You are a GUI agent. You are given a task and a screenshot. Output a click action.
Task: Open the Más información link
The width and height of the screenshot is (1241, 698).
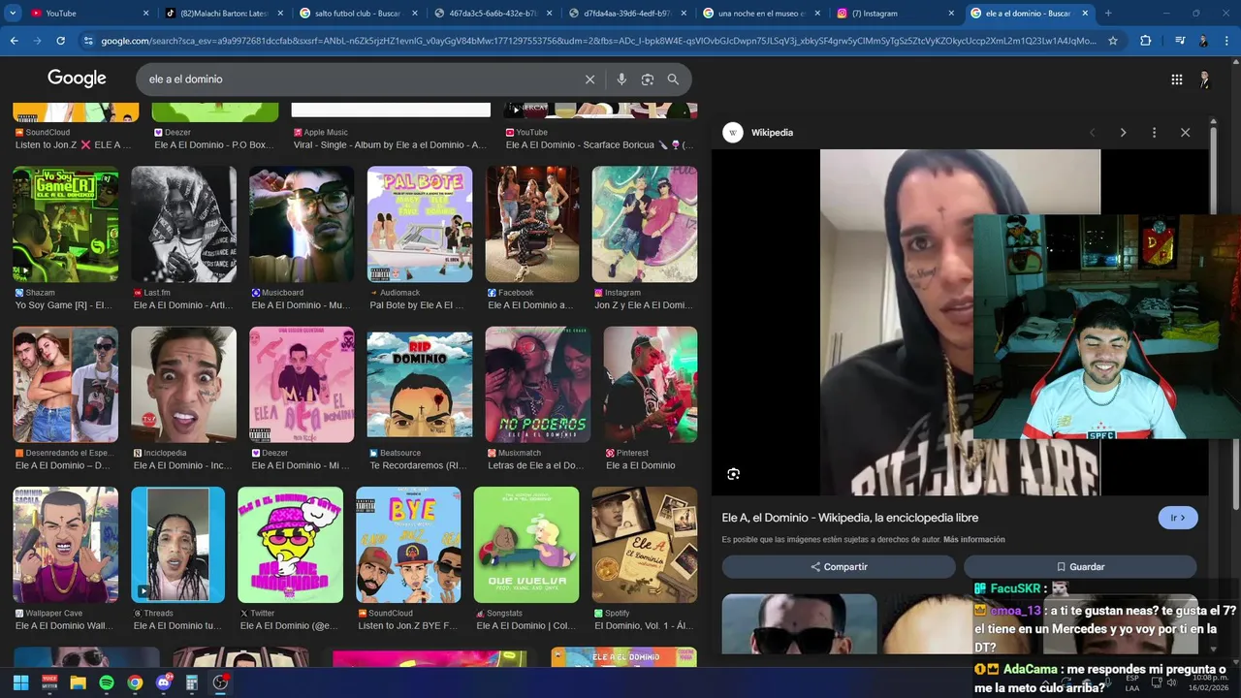pos(974,540)
